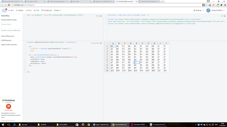Open the sim2016 folder on taskbar
This screenshot has width=227, height=127.
click(x=45, y=125)
